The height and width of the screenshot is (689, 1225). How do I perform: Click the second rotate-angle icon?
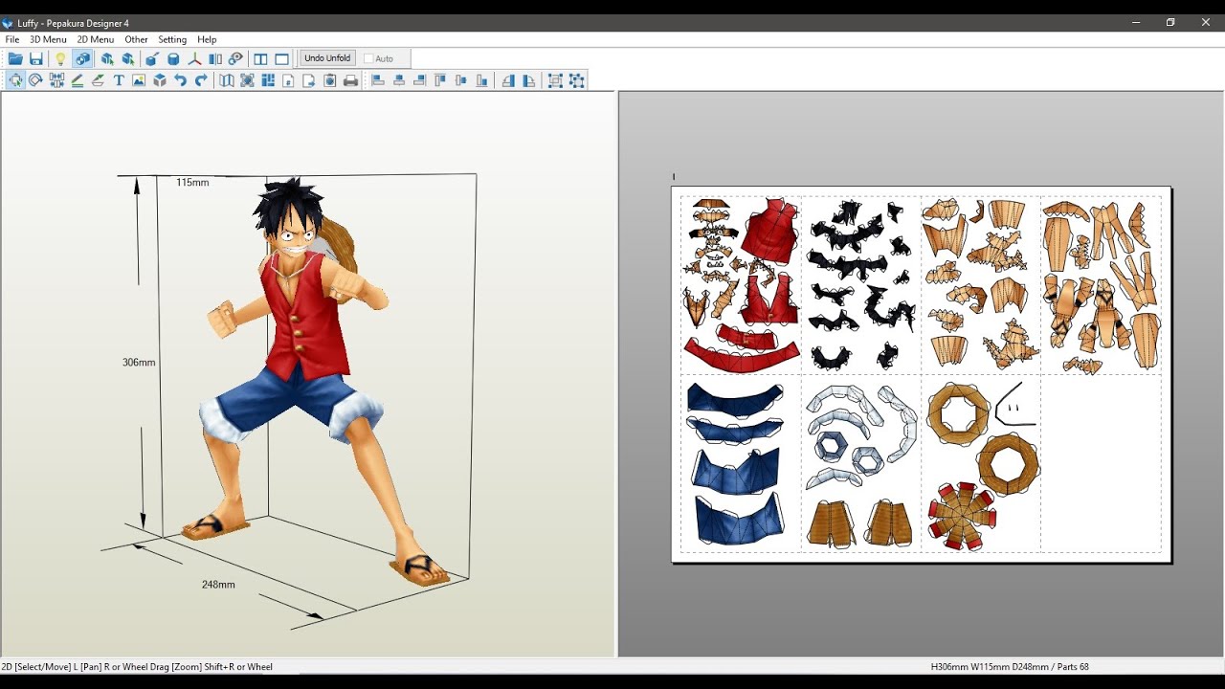(x=529, y=80)
